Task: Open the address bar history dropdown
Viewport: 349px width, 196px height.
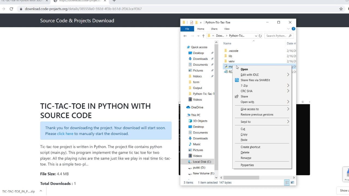Action: tap(256, 36)
